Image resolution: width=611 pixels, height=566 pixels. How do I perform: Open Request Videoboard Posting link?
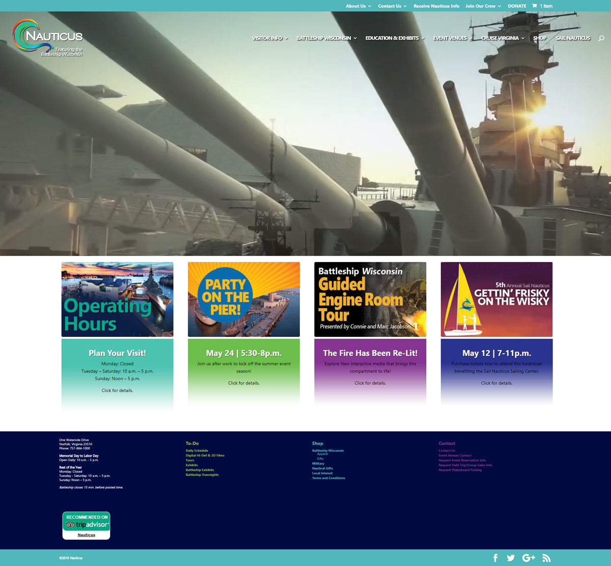click(460, 470)
